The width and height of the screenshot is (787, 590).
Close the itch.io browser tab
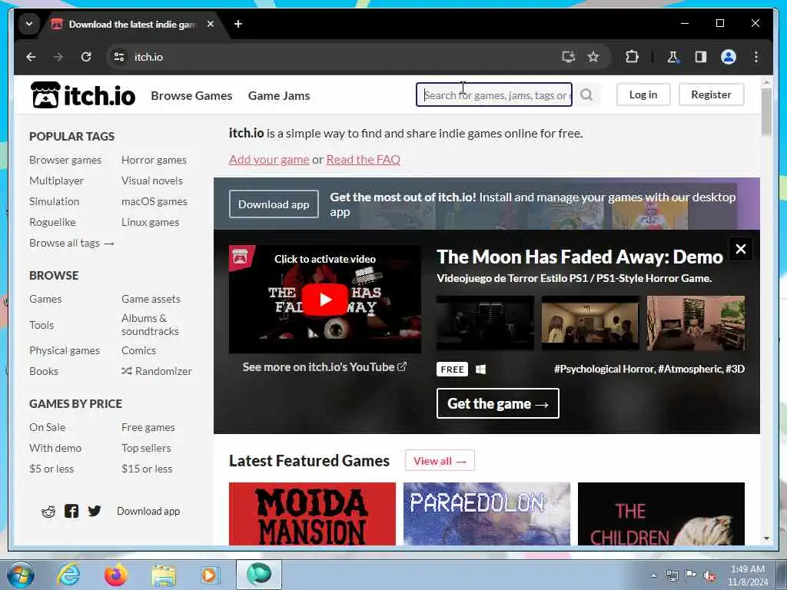tap(211, 24)
